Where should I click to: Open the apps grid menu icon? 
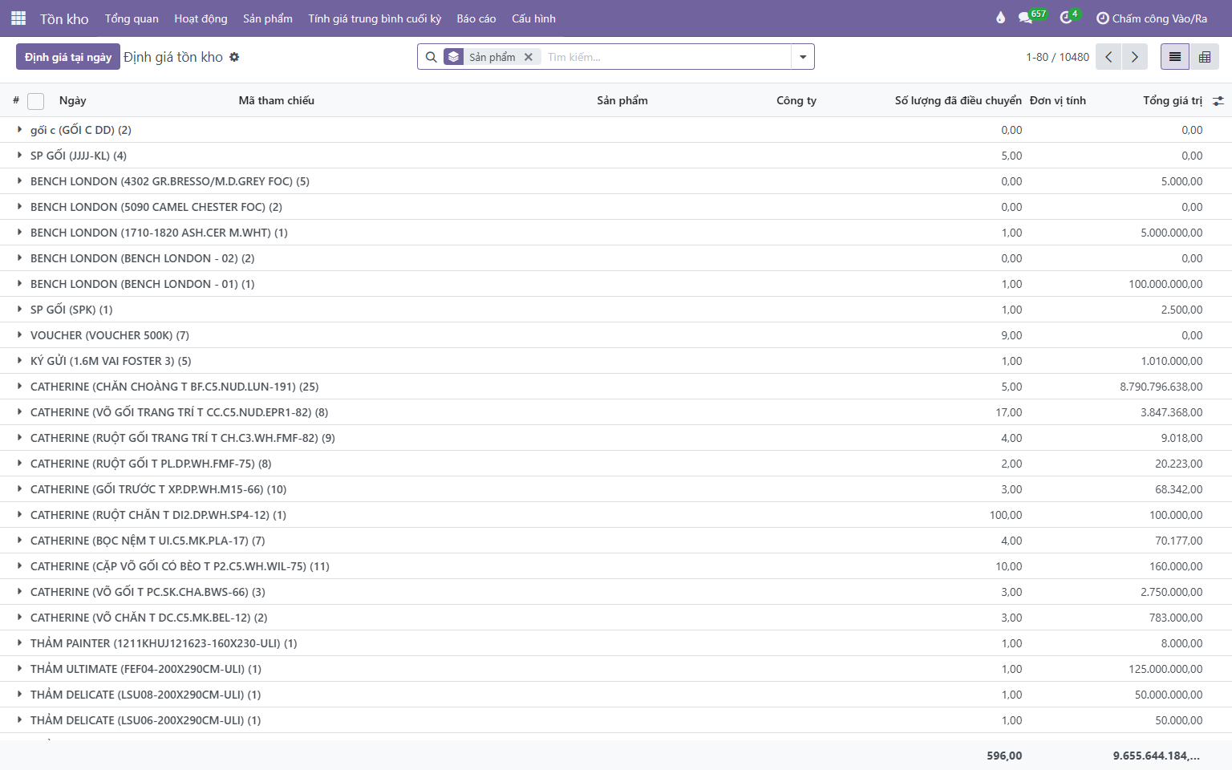[x=18, y=18]
